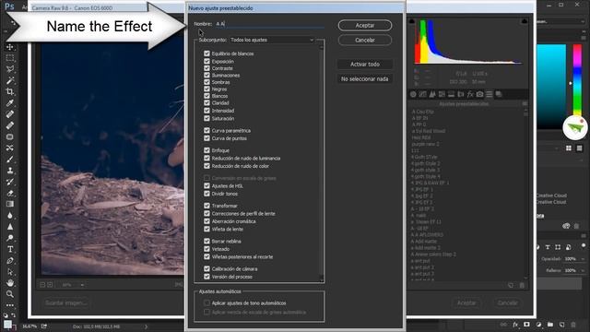Select the Gradient tool
The image size is (590, 332).
tap(10, 204)
